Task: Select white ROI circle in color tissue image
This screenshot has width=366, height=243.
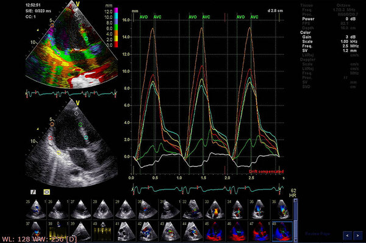Action: click(x=76, y=15)
